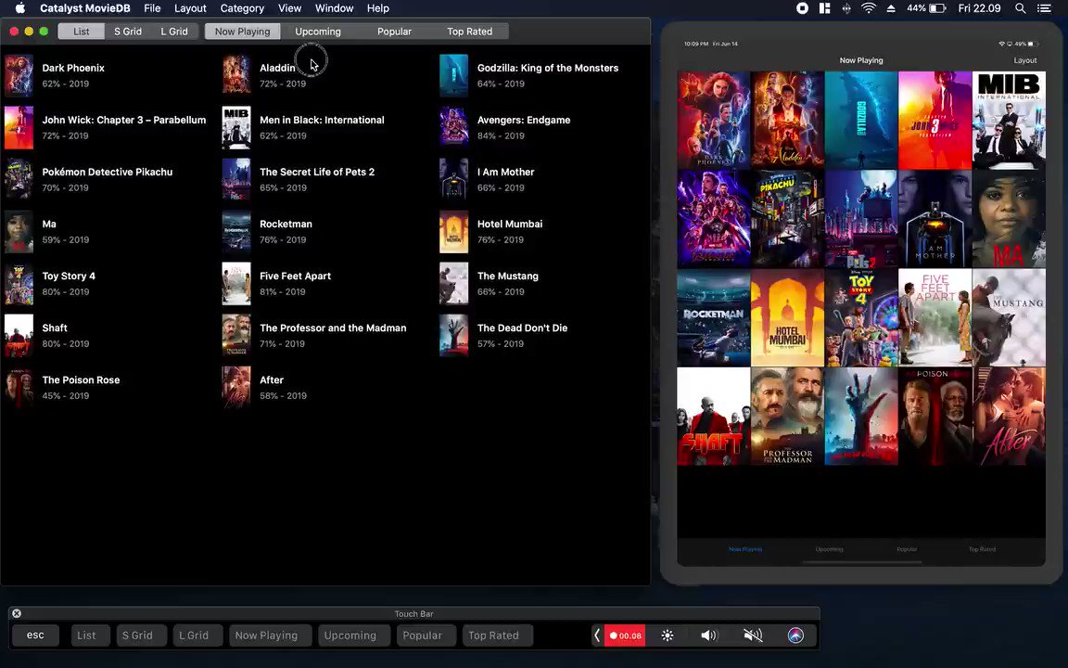Switch to Top Rated category segment
This screenshot has height=668, width=1068.
click(470, 32)
